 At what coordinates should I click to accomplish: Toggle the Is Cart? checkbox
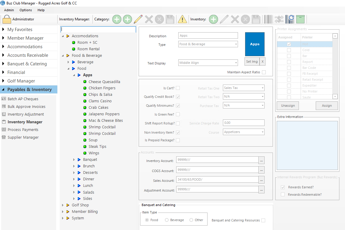pyautogui.click(x=178, y=88)
